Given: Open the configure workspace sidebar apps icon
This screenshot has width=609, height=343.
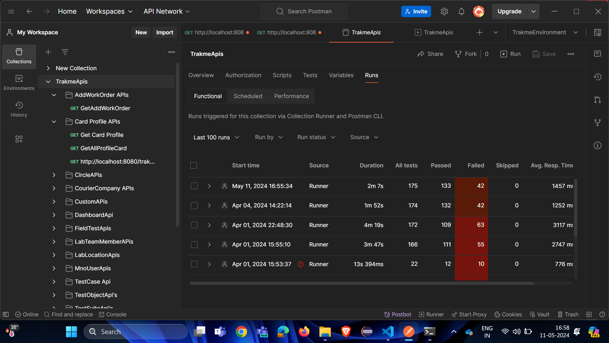Looking at the screenshot, I should point(19,139).
